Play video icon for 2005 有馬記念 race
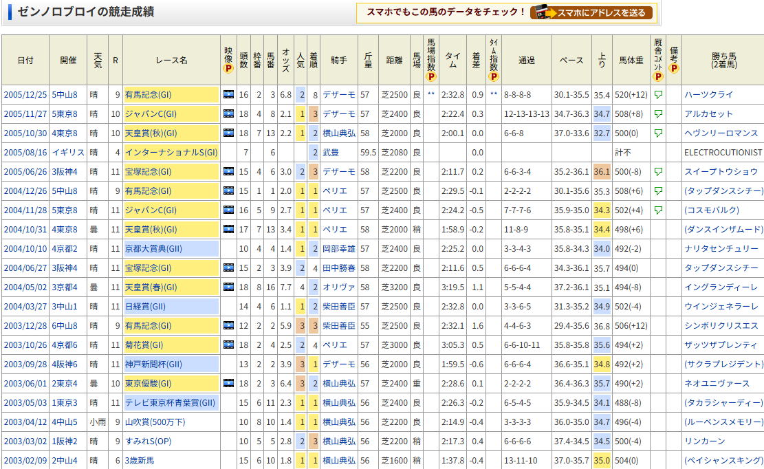The image size is (764, 469). pos(228,95)
